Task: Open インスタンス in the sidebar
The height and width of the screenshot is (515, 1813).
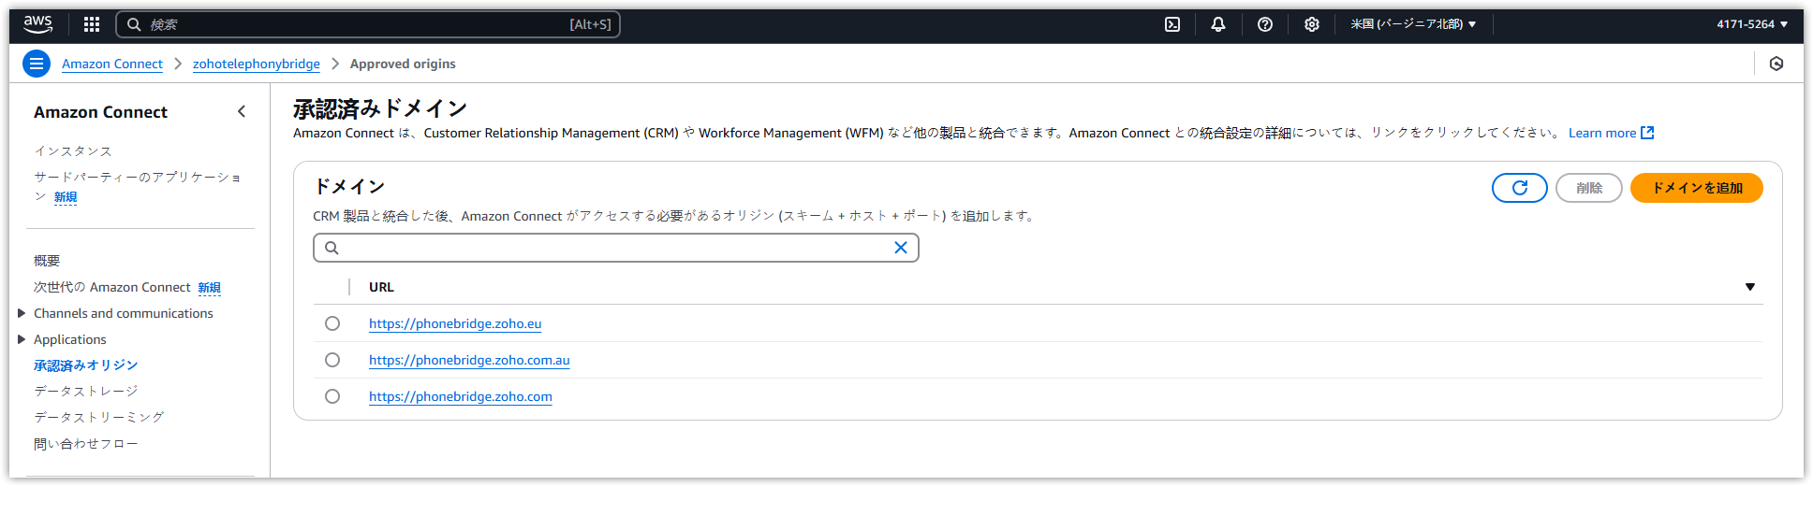Action: point(73,150)
